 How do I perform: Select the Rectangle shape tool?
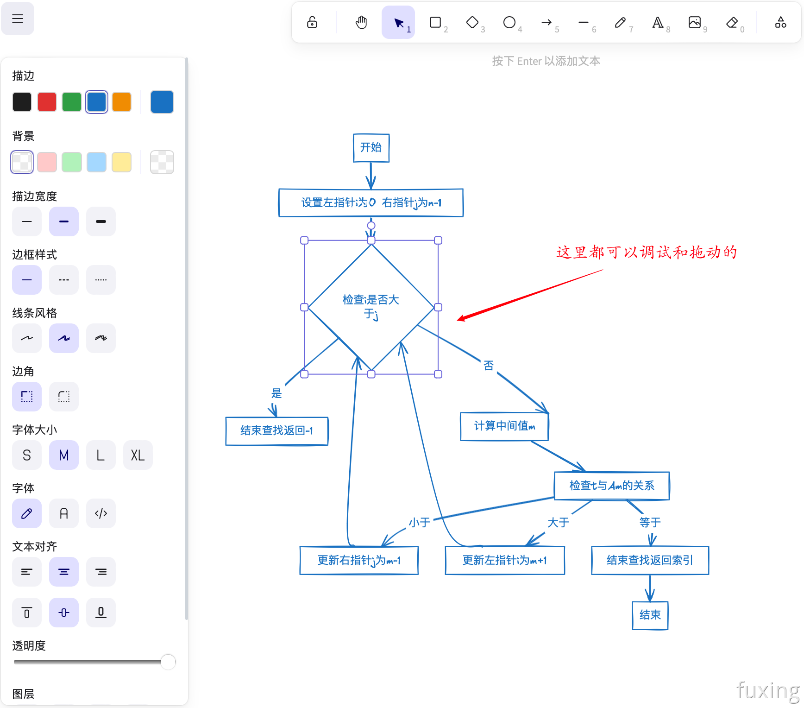pyautogui.click(x=435, y=22)
